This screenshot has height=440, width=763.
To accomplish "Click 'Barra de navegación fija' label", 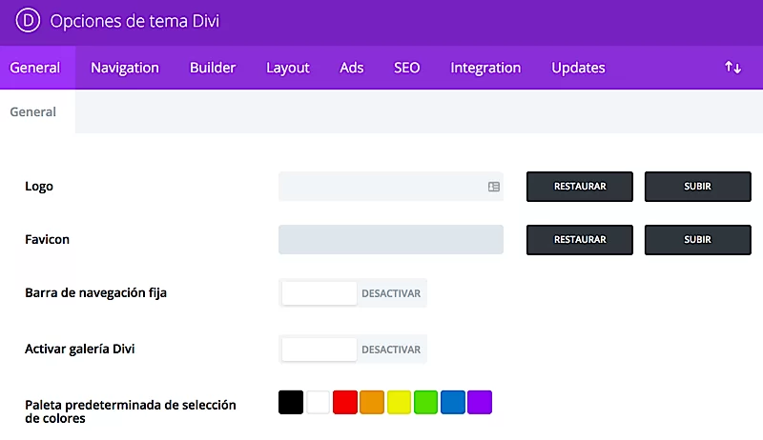I will pyautogui.click(x=96, y=292).
